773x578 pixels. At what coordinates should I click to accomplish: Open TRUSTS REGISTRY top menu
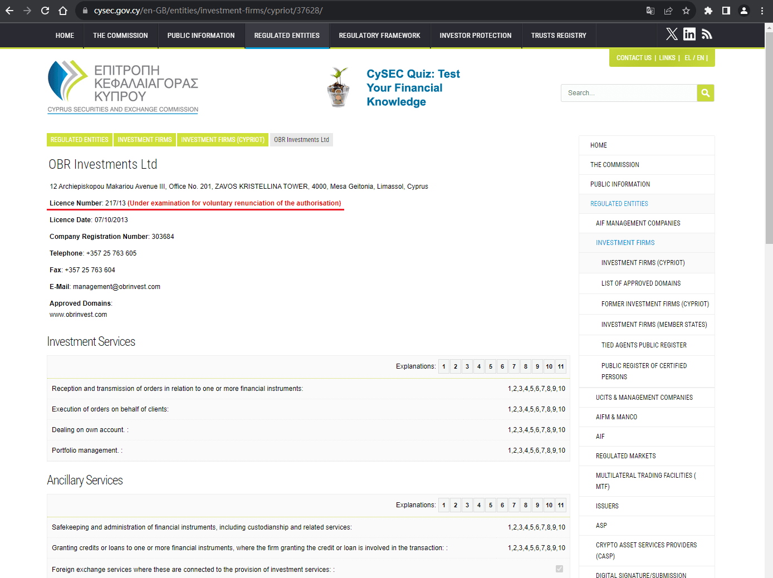[x=559, y=36]
